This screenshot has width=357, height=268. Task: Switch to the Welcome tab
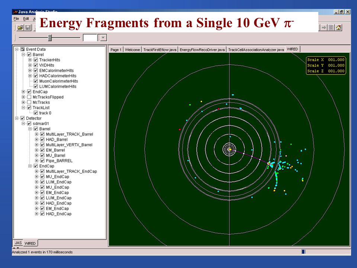(x=132, y=50)
